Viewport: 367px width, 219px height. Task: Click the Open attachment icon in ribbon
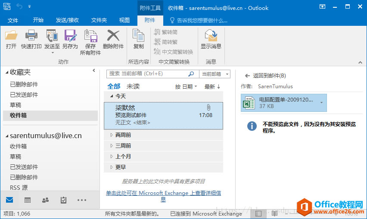pyautogui.click(x=11, y=36)
